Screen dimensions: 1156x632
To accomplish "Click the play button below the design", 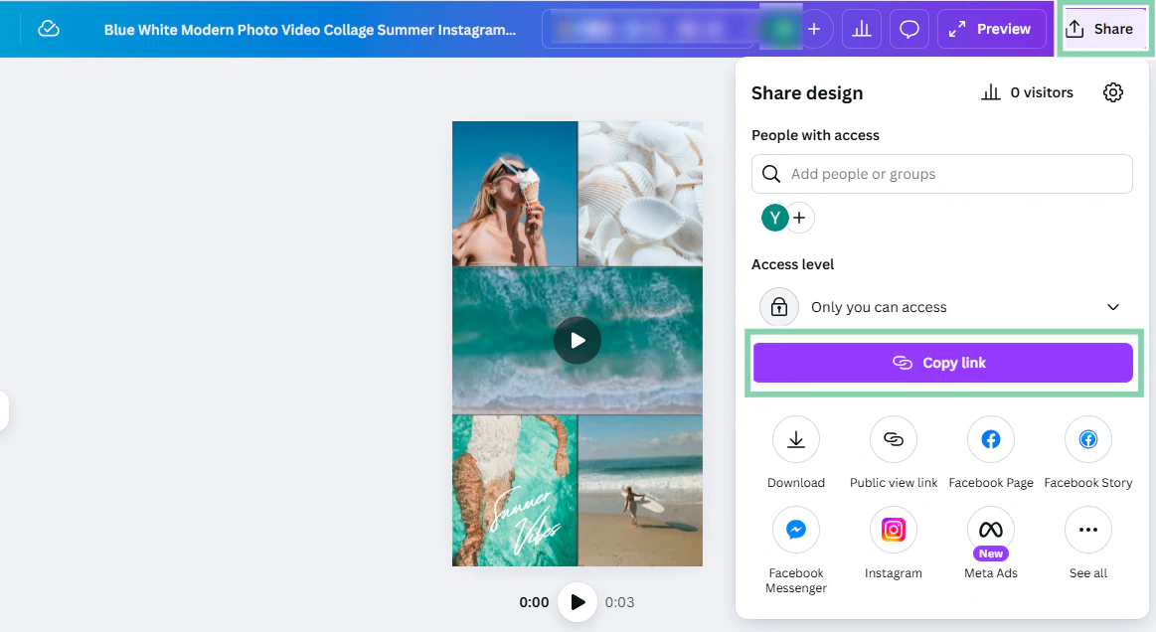I will click(578, 602).
